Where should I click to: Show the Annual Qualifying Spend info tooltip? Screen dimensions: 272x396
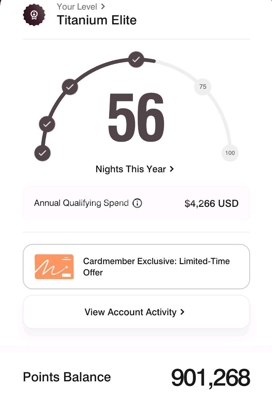click(x=137, y=203)
